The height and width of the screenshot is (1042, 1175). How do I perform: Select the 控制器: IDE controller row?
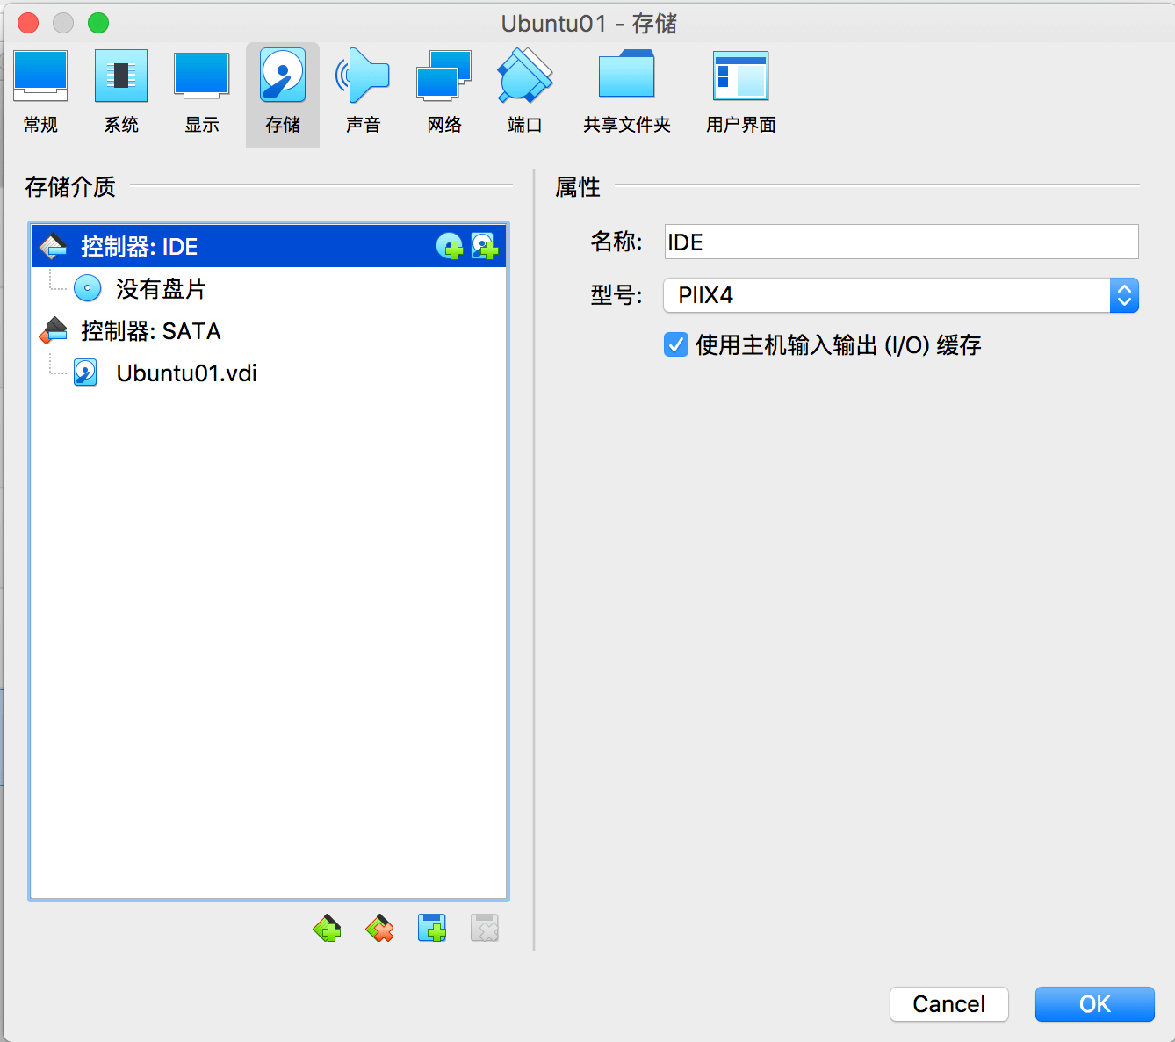point(269,246)
